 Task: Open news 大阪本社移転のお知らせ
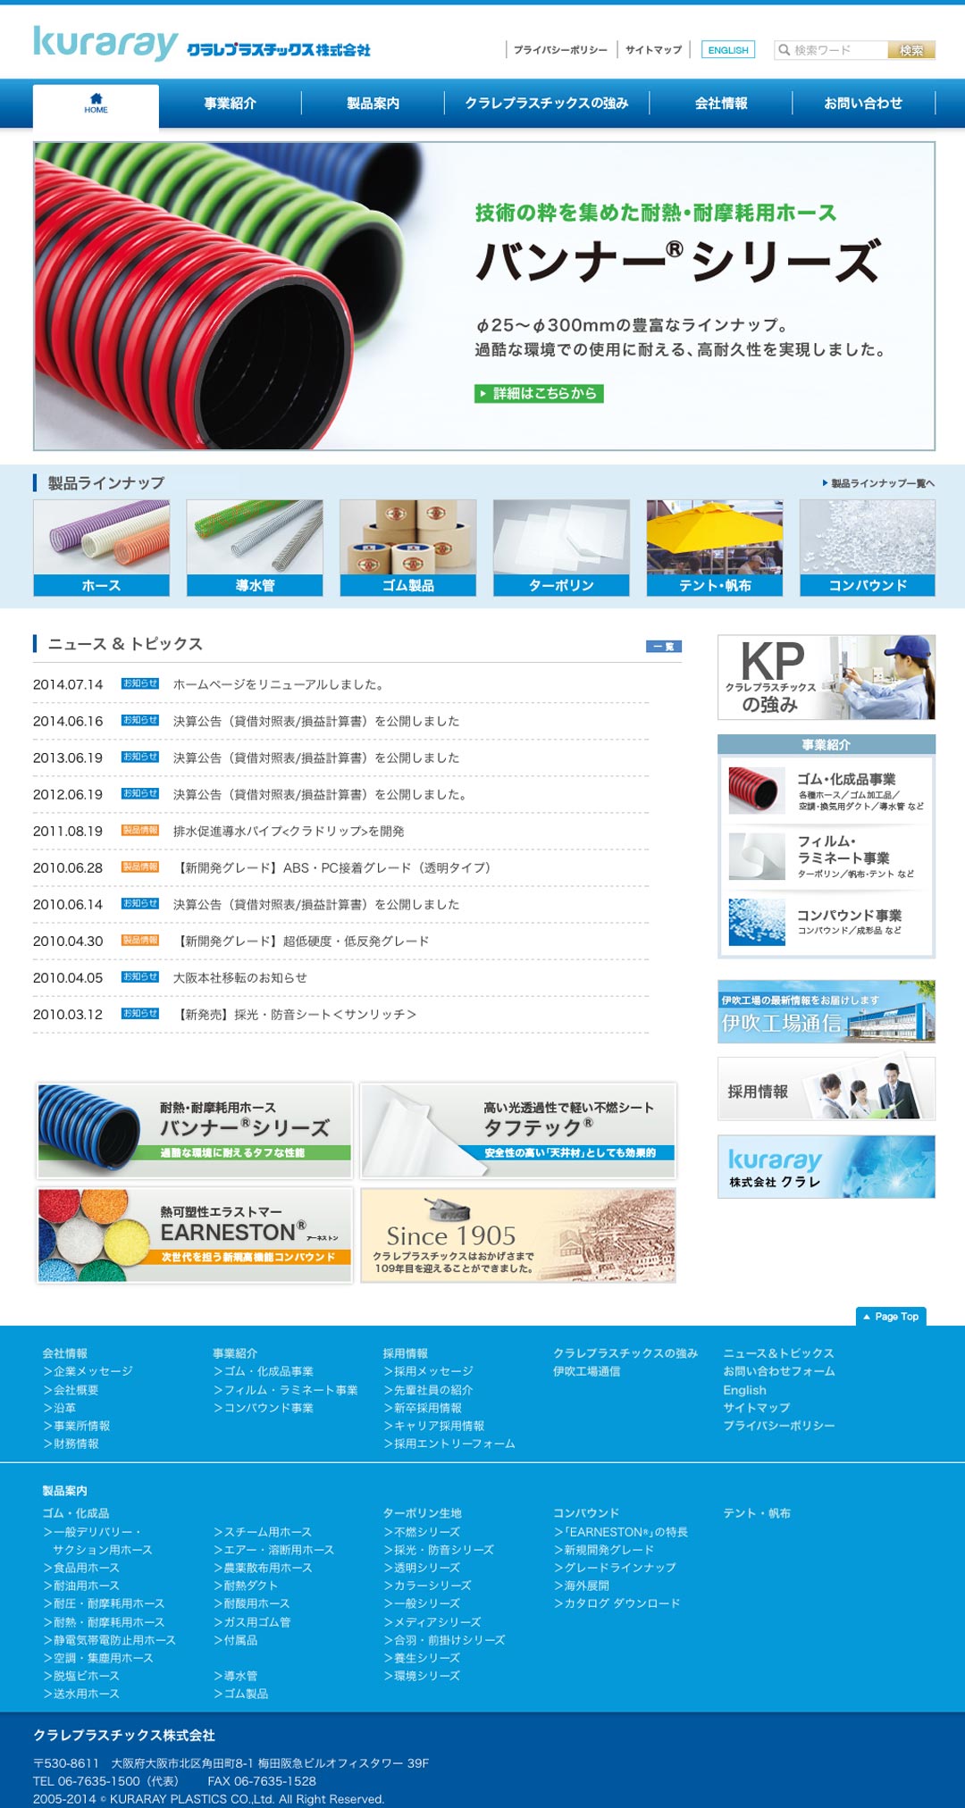tap(240, 977)
